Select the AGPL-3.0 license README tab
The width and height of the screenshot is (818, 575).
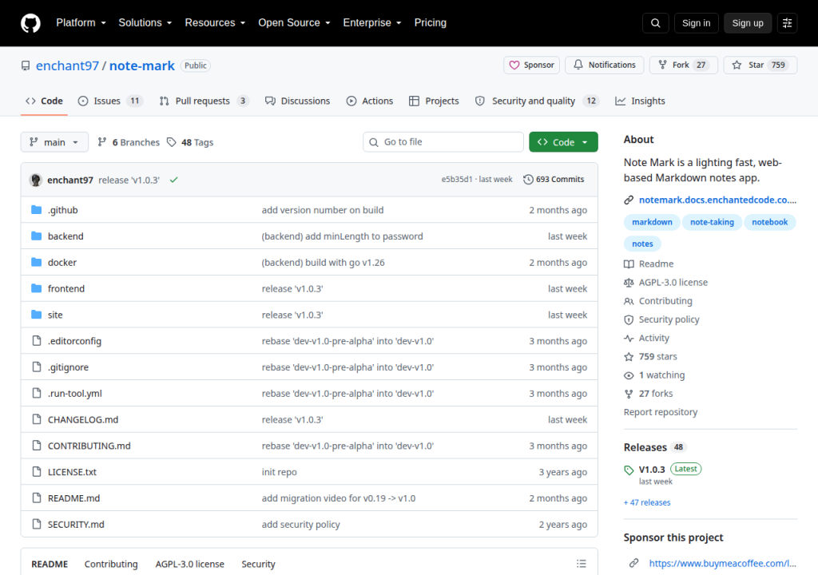coord(190,564)
